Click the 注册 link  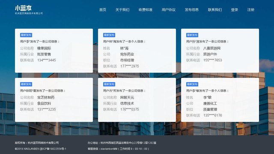point(251,10)
